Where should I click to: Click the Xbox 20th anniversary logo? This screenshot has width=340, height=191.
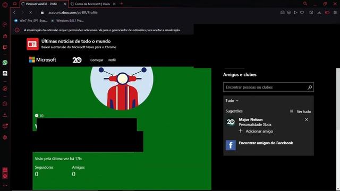77,60
